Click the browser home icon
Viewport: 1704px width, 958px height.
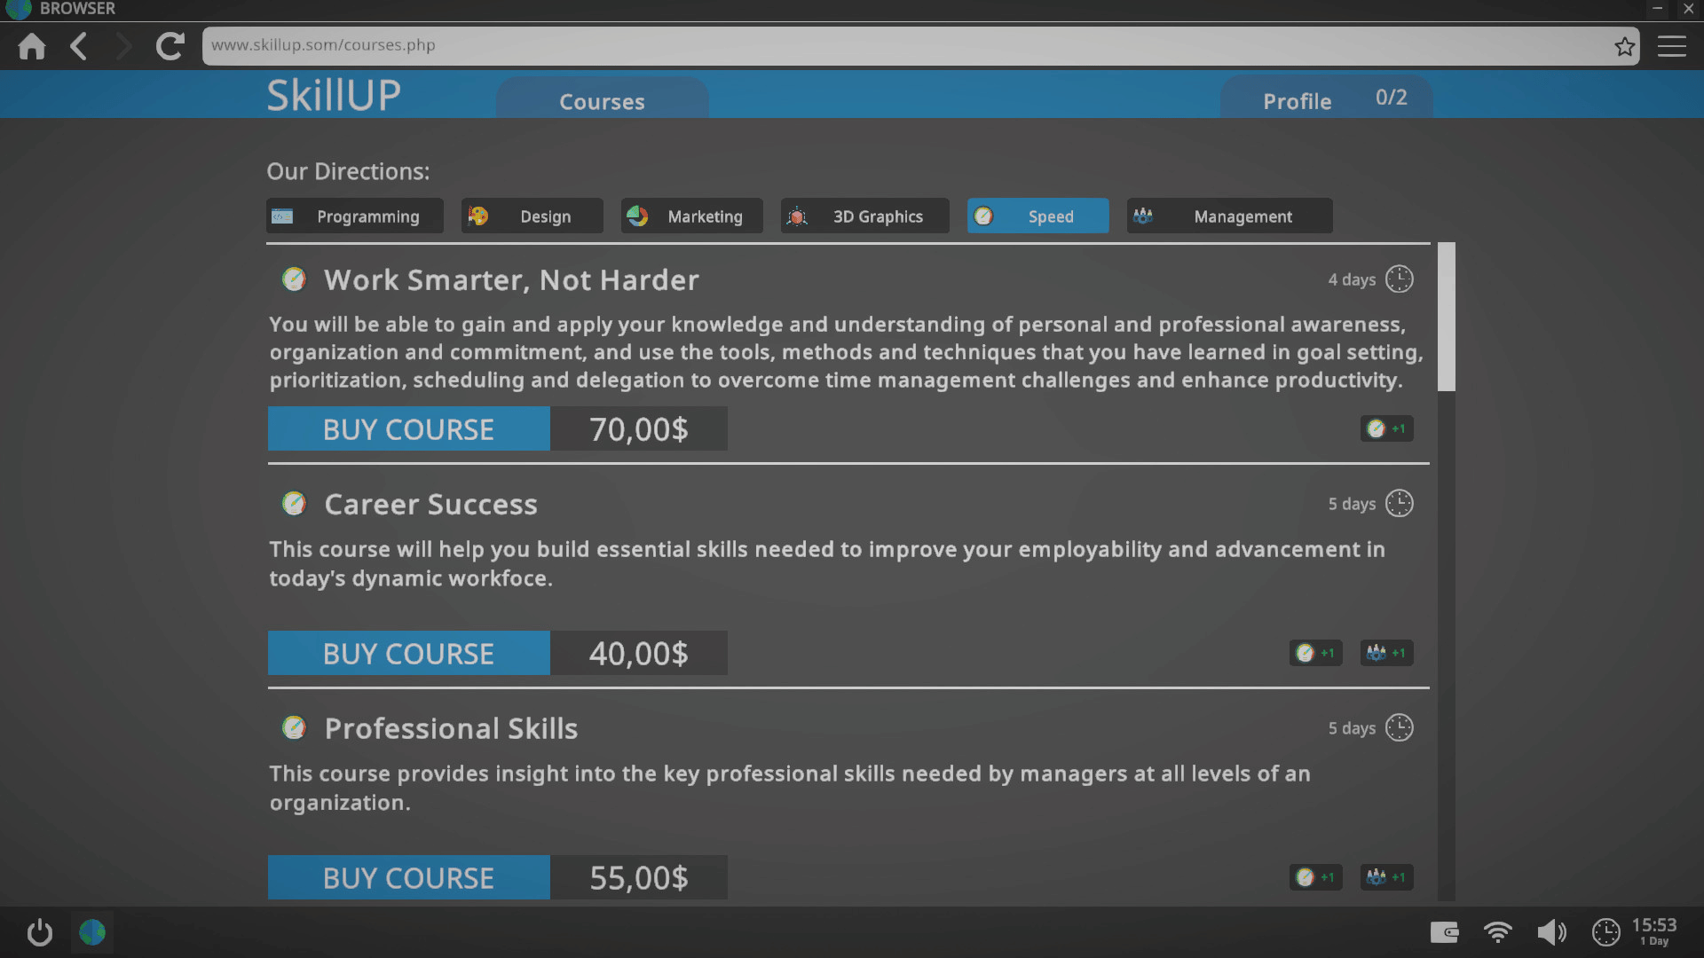pos(32,46)
